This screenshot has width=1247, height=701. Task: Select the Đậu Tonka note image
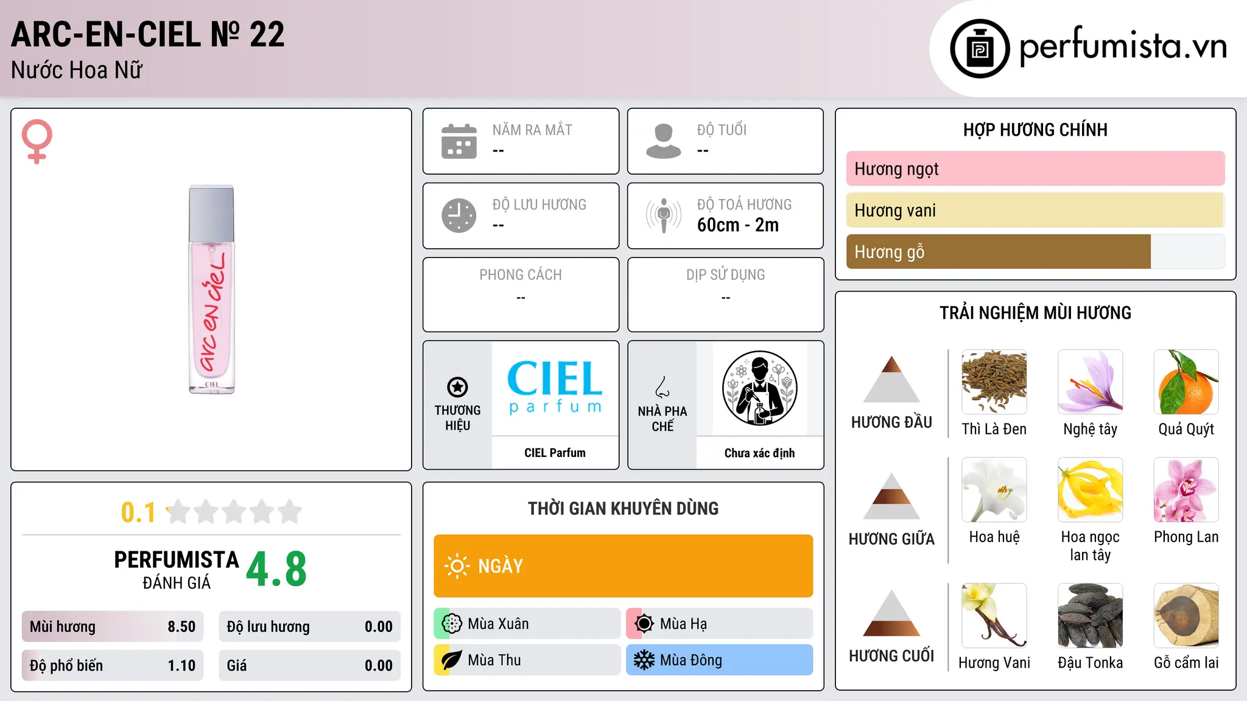tap(1091, 616)
